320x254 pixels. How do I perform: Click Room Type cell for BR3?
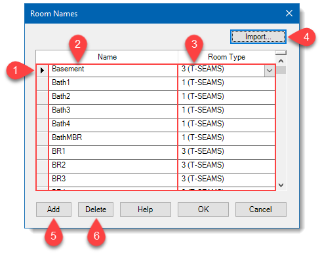point(226,180)
